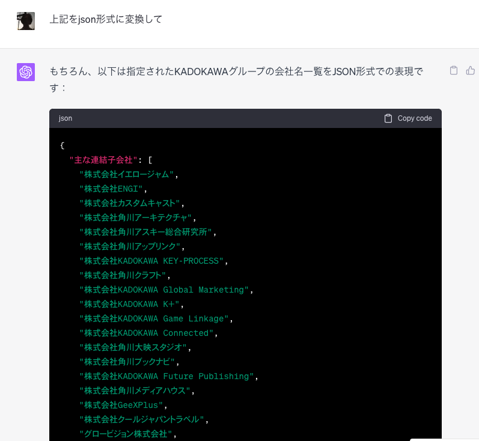This screenshot has width=479, height=441.
Task: Click the line "株式会社KADOKAWA KEY-PROCESS"
Action: click(x=152, y=261)
